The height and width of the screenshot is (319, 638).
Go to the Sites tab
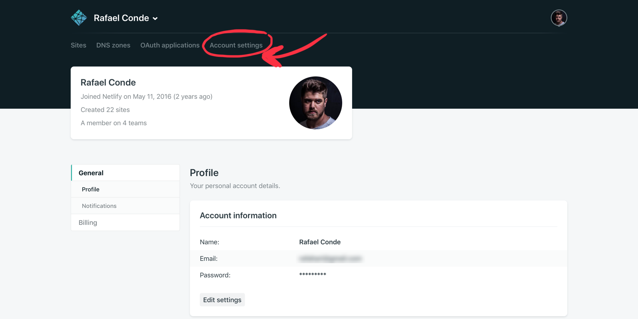[x=79, y=45]
